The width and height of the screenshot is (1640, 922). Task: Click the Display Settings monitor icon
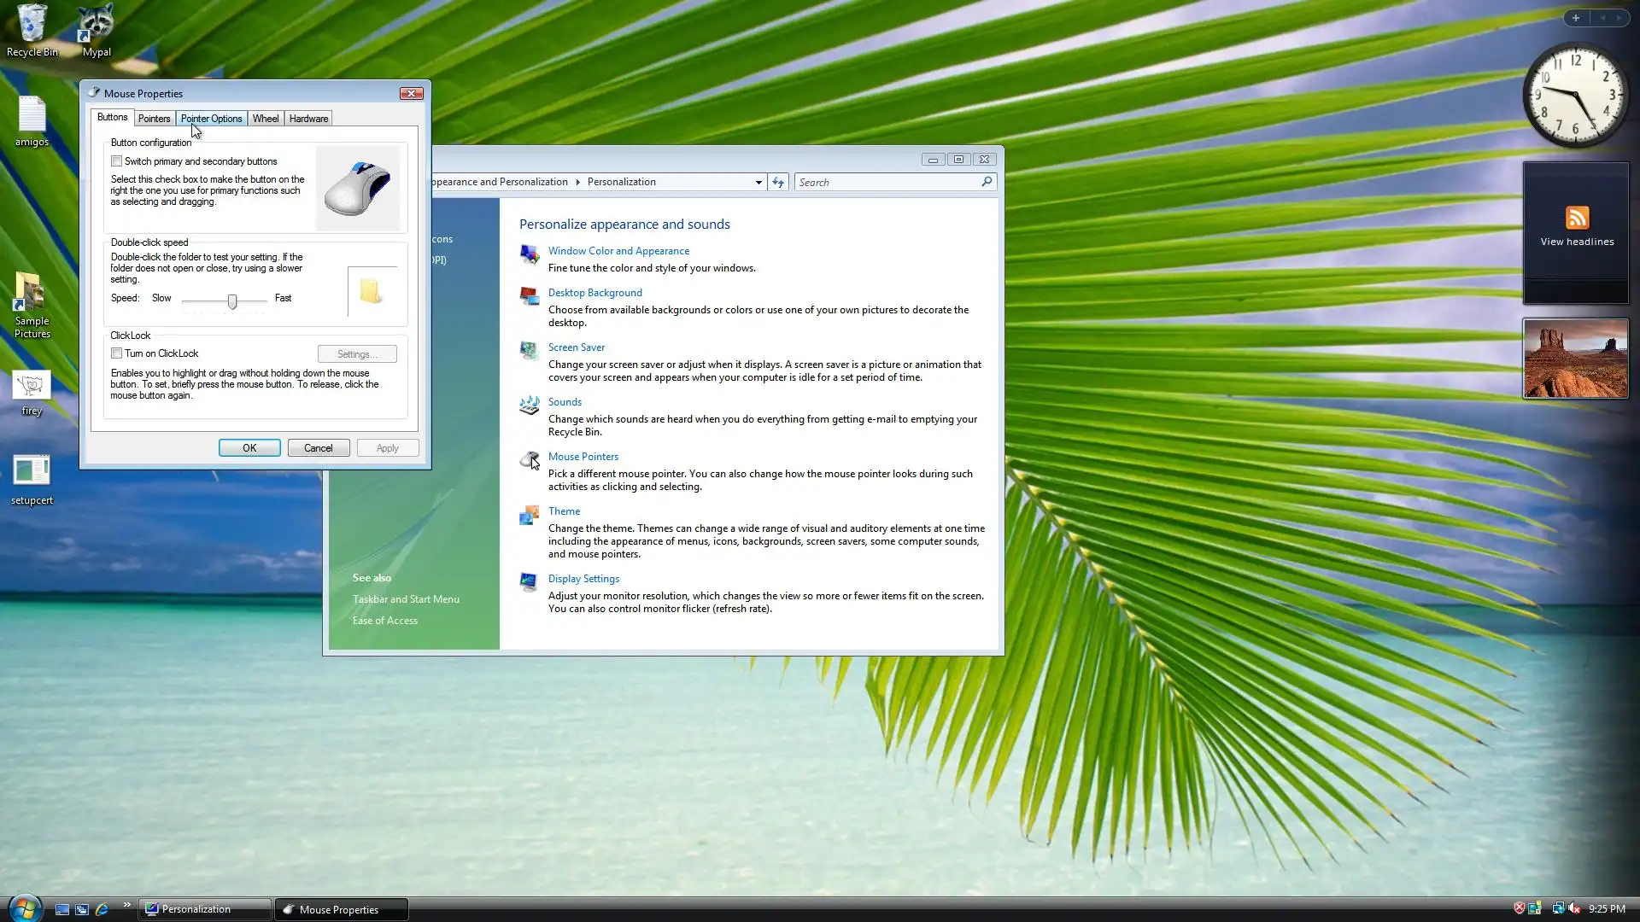point(529,582)
